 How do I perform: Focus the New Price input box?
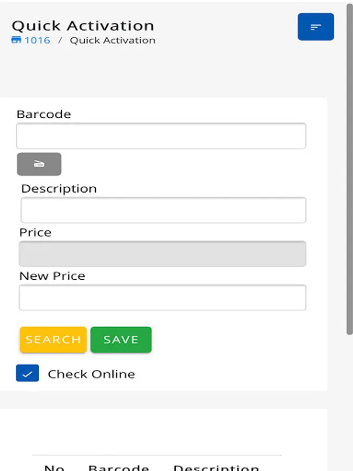click(162, 298)
